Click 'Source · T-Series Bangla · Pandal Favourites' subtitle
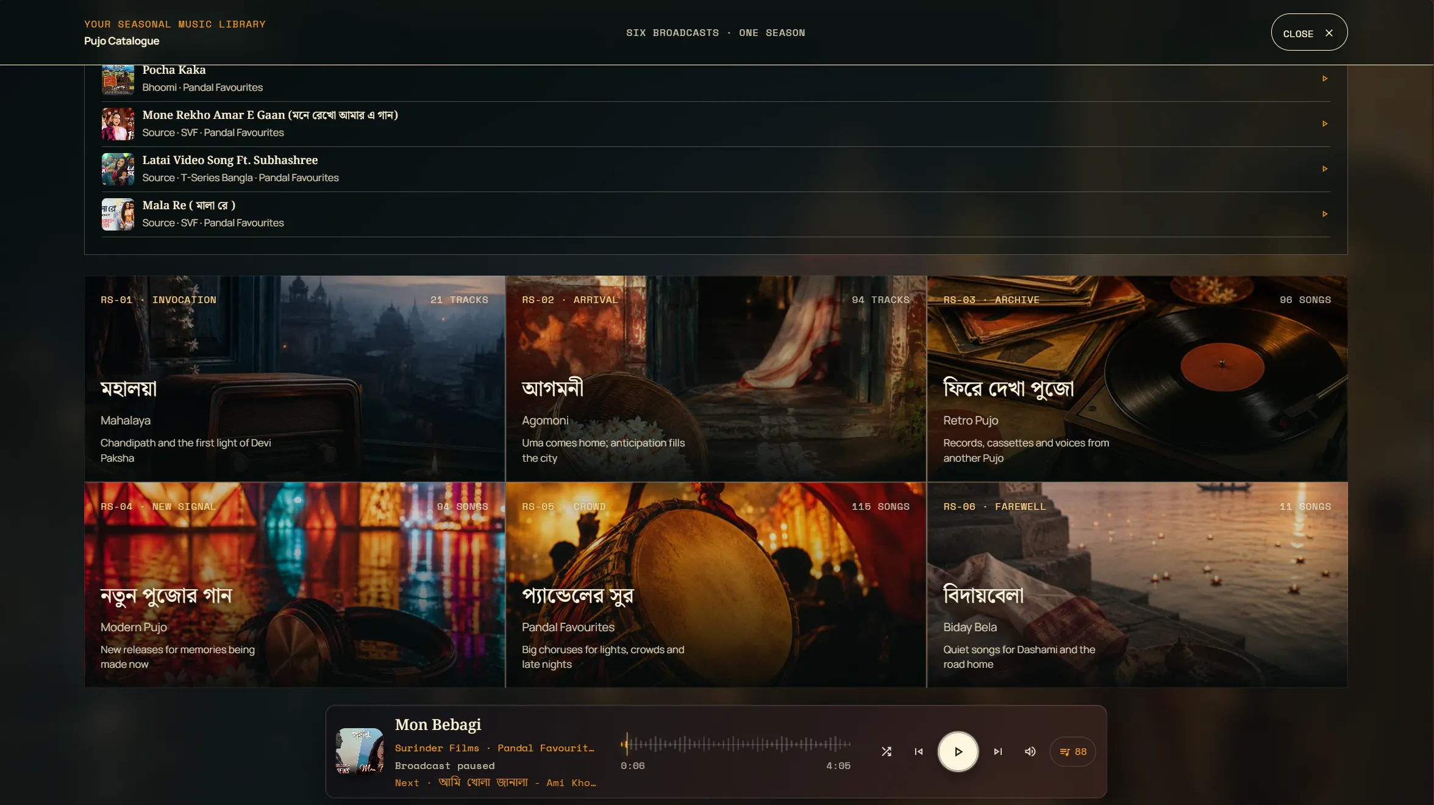The image size is (1434, 805). (240, 178)
